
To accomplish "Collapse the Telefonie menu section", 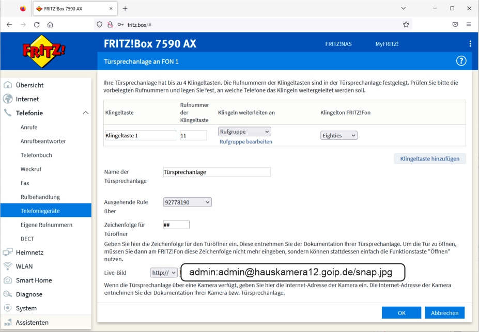I will pyautogui.click(x=86, y=113).
